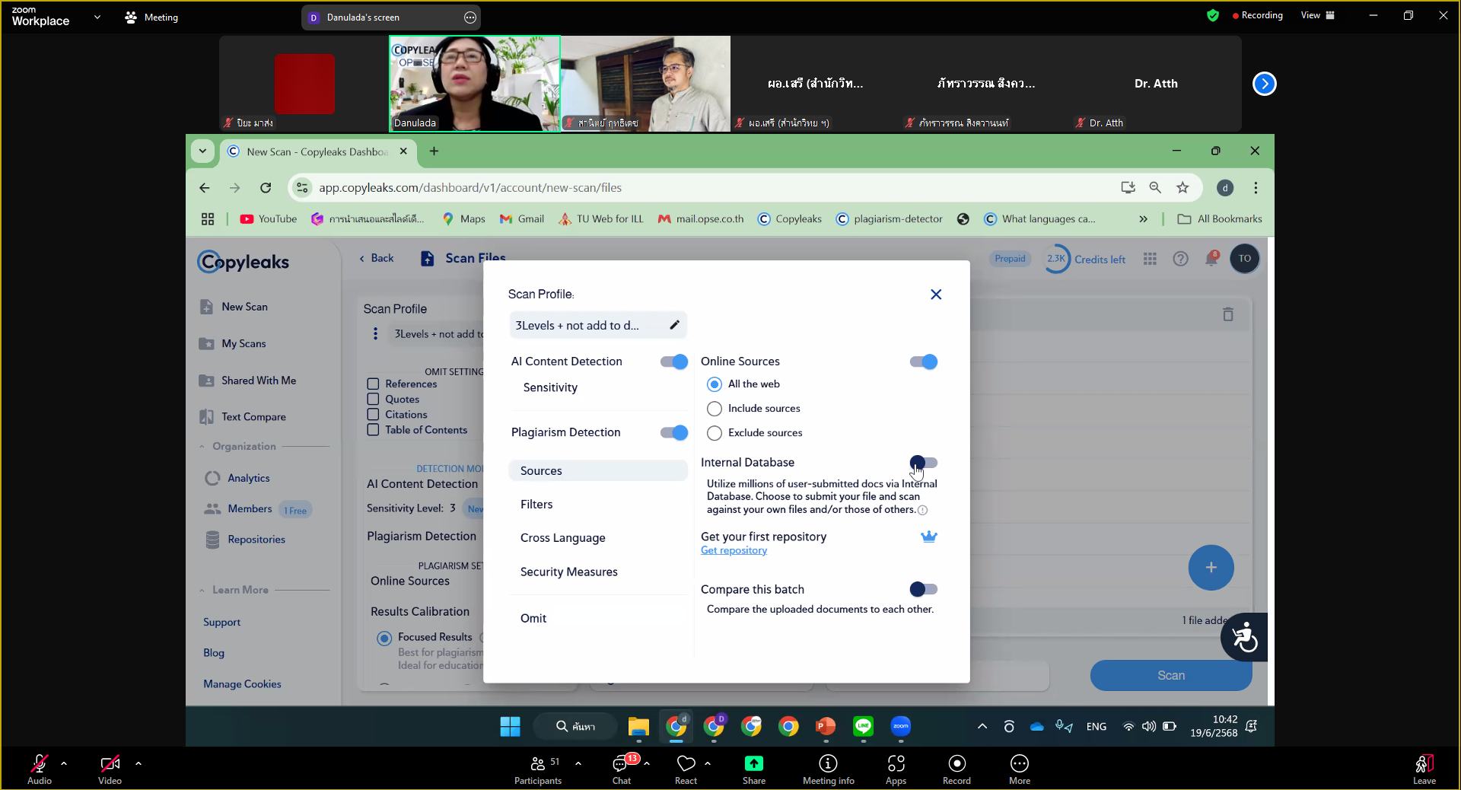This screenshot has height=790, width=1461.
Task: Click Internal Database info icon
Action: pos(922,510)
